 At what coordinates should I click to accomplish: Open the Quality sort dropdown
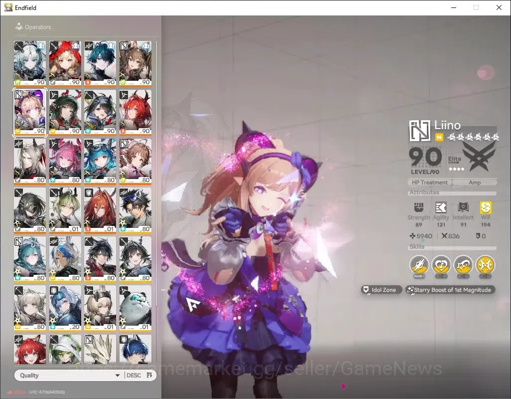(x=69, y=375)
